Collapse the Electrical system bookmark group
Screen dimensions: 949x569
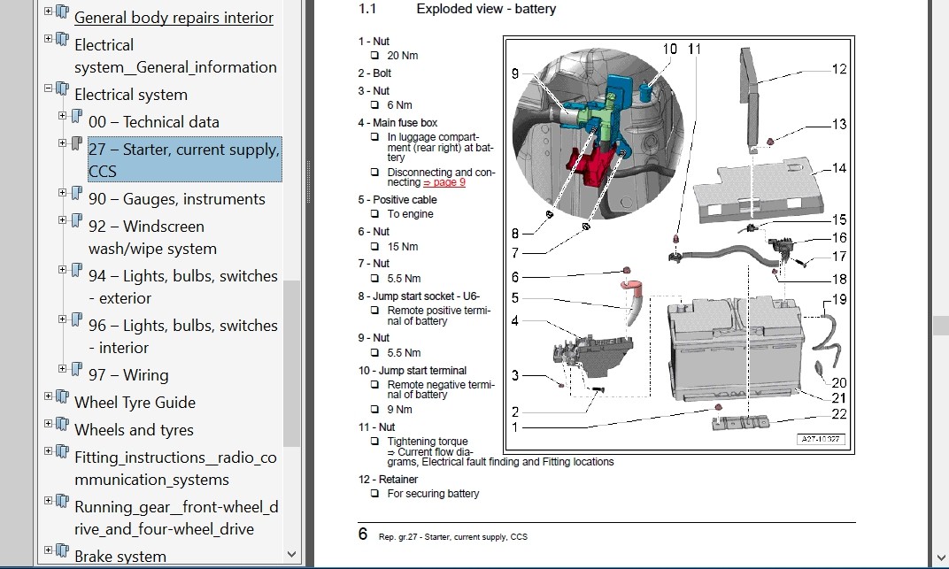[49, 88]
